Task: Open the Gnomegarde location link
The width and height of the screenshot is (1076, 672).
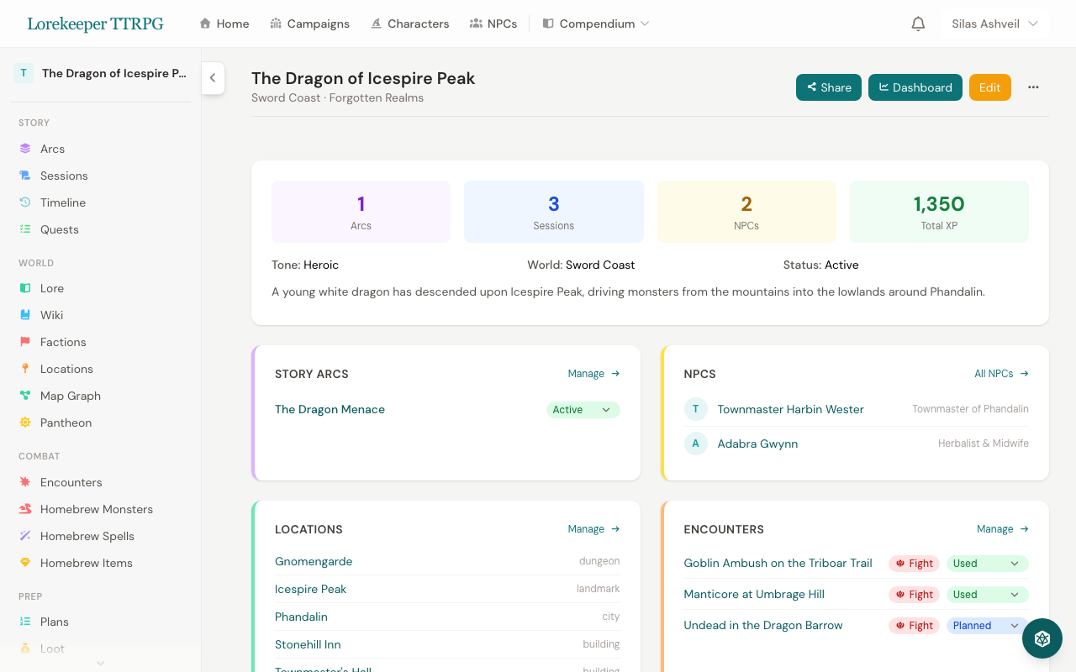Action: click(x=313, y=561)
